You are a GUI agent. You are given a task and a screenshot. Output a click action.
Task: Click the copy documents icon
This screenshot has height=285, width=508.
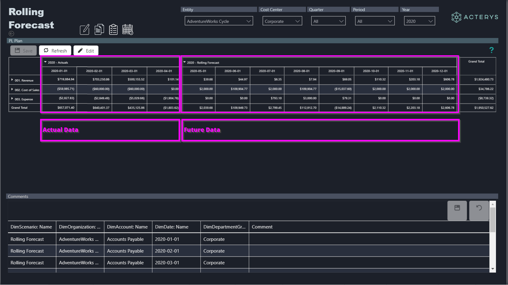(x=99, y=29)
